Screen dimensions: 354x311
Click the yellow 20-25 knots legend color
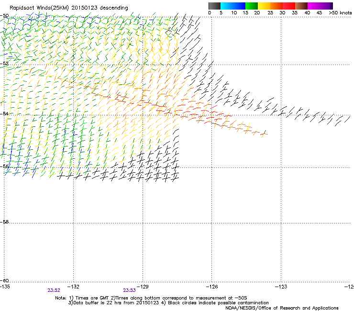pyautogui.click(x=264, y=6)
